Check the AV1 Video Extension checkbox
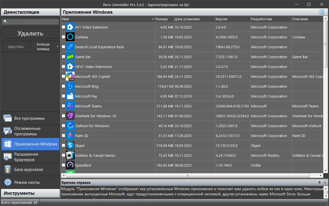Image resolution: width=329 pixels, height=206 pixels. coord(64,27)
